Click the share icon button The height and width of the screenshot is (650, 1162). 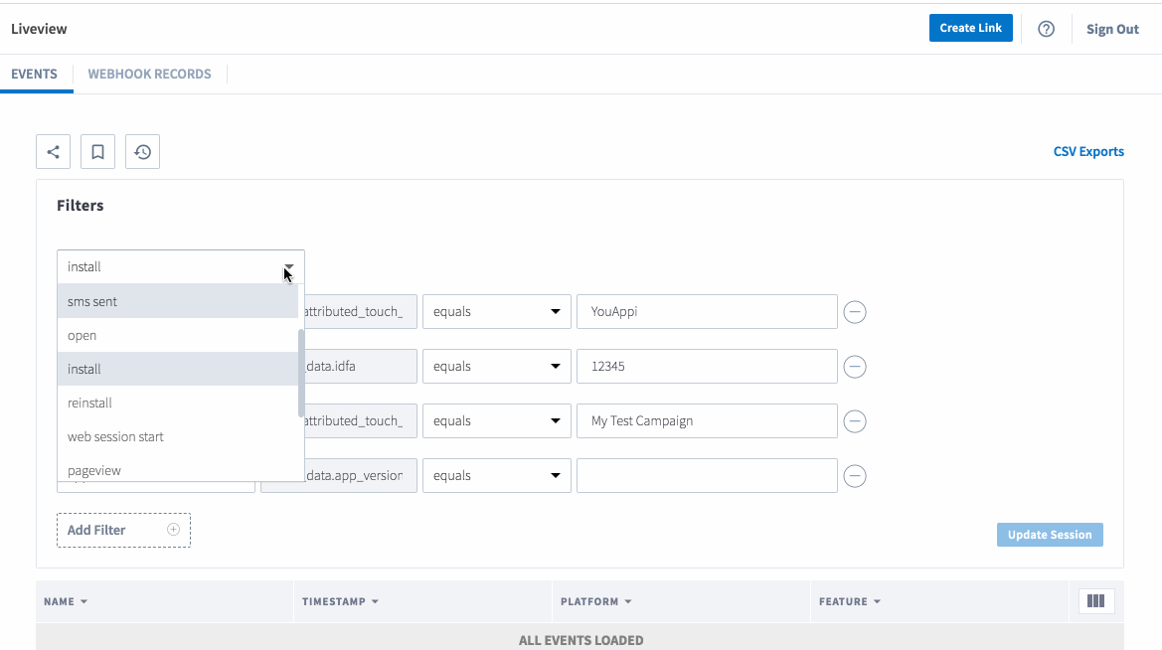pos(53,152)
